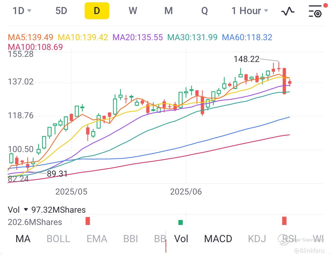Switch to the W weekly timeframe
The image size is (331, 258).
[x=133, y=11]
